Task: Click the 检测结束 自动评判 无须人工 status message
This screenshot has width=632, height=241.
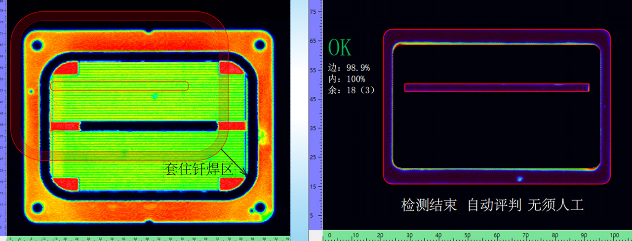Action: (x=492, y=205)
